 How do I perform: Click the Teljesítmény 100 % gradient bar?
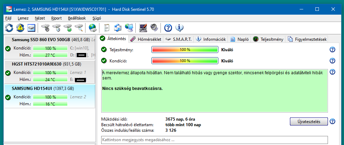pyautogui.click(x=185, y=50)
